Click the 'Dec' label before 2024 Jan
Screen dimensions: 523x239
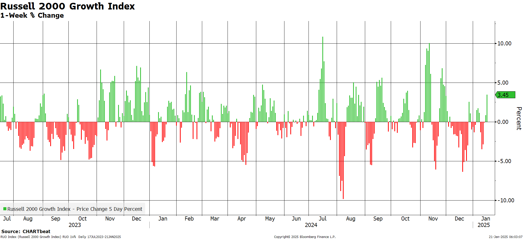[137, 218]
